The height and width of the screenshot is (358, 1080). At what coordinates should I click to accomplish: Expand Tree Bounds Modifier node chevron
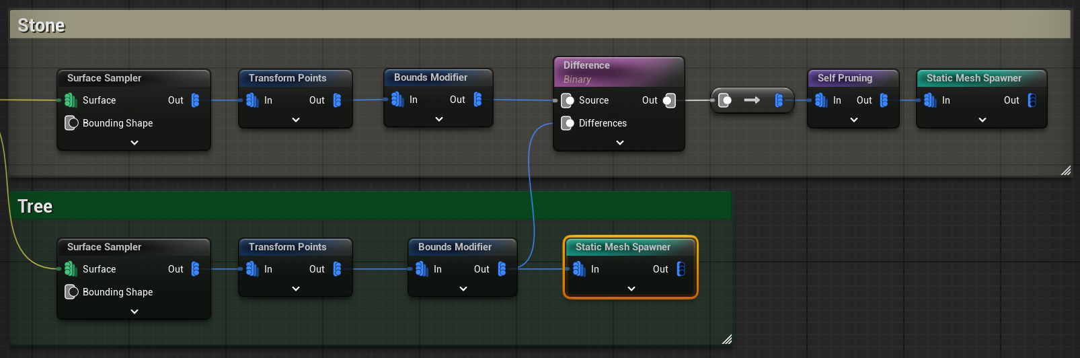[x=463, y=289]
